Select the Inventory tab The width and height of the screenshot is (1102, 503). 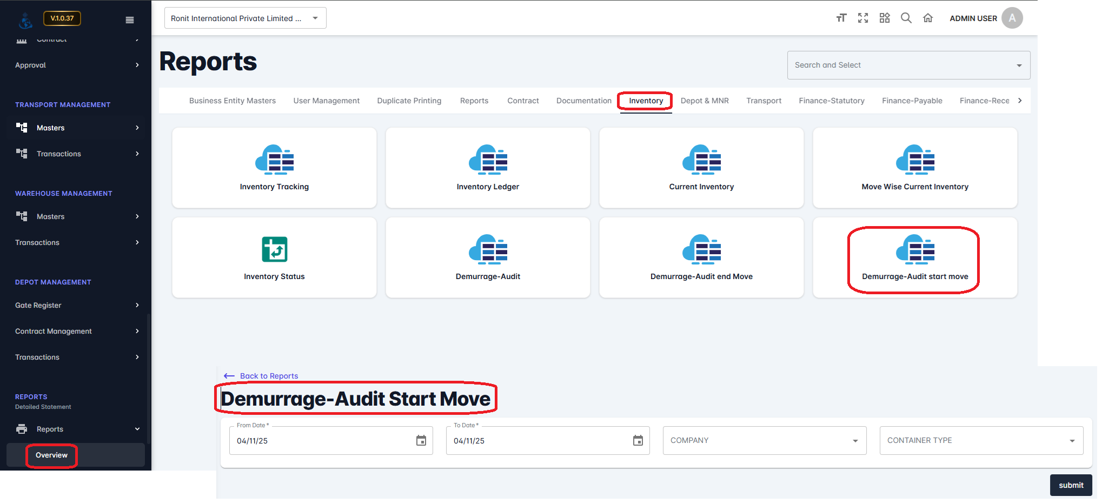pyautogui.click(x=646, y=101)
